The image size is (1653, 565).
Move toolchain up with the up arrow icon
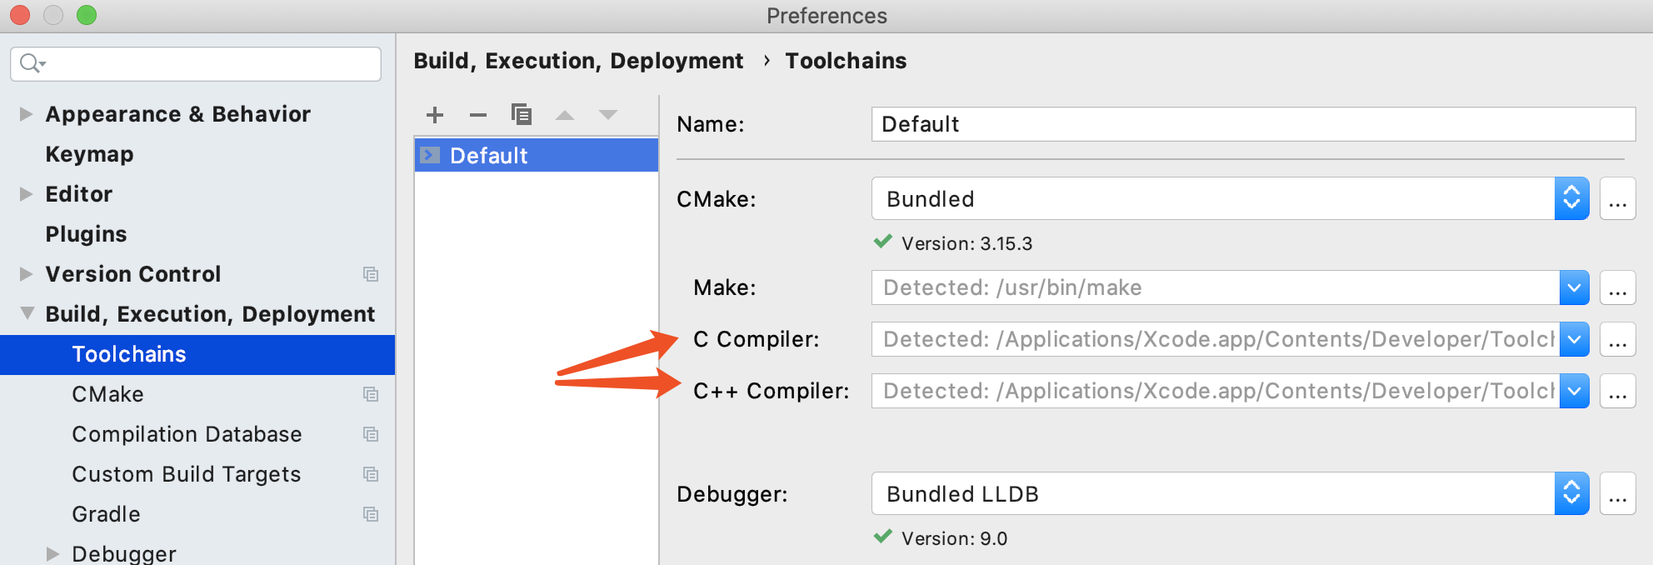(566, 114)
